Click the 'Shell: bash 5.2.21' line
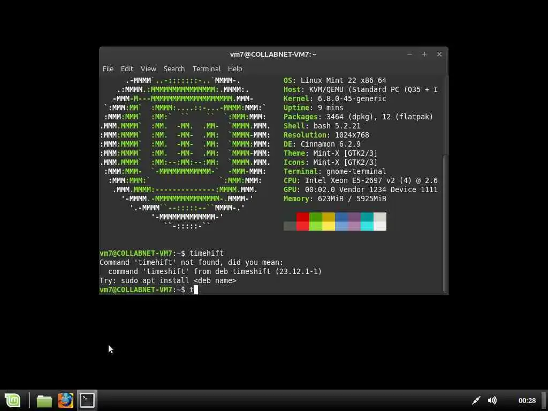This screenshot has width=548, height=411. coord(322,126)
